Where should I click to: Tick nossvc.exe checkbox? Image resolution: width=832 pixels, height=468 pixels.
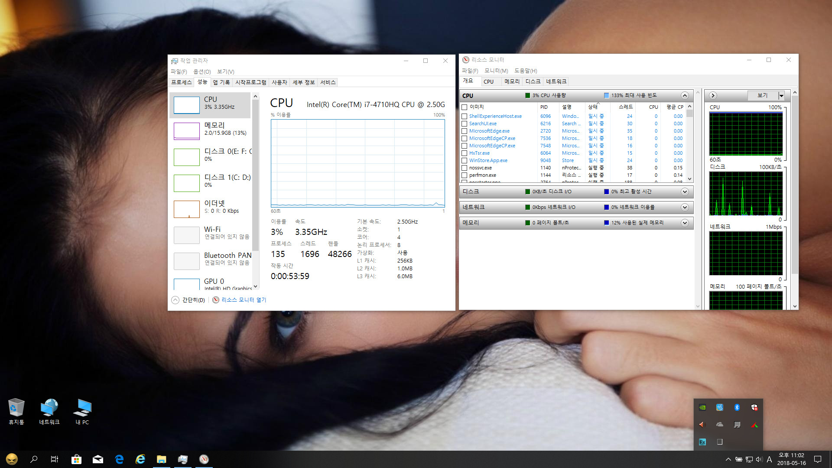click(465, 168)
